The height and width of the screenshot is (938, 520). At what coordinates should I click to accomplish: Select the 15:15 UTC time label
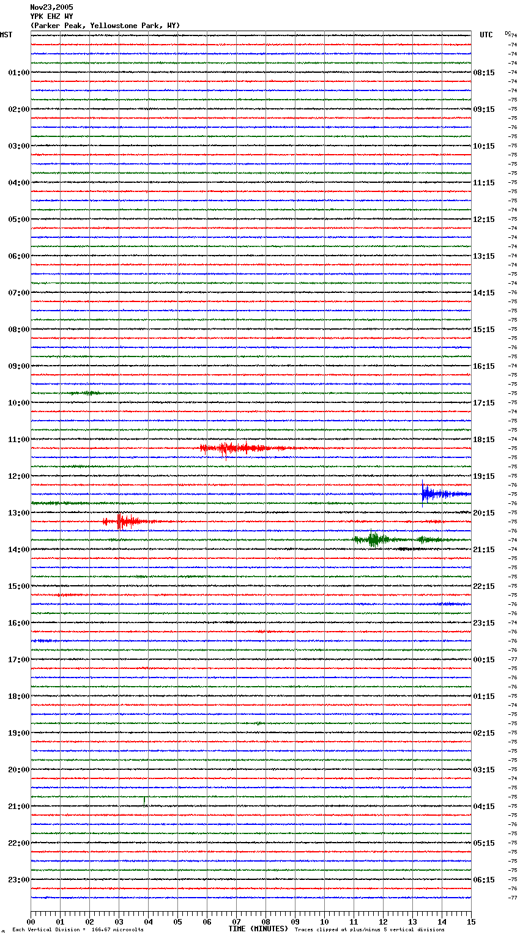coord(484,330)
